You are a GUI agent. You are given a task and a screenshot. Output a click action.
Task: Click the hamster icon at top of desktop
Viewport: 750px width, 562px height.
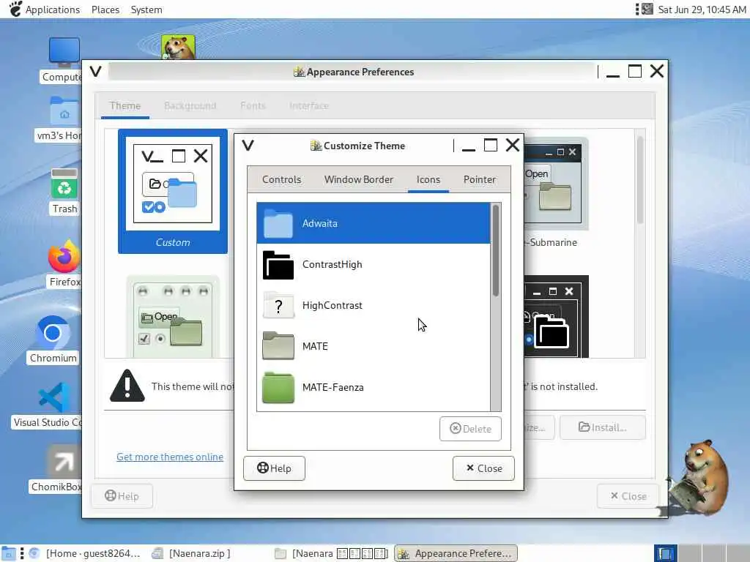(x=178, y=47)
